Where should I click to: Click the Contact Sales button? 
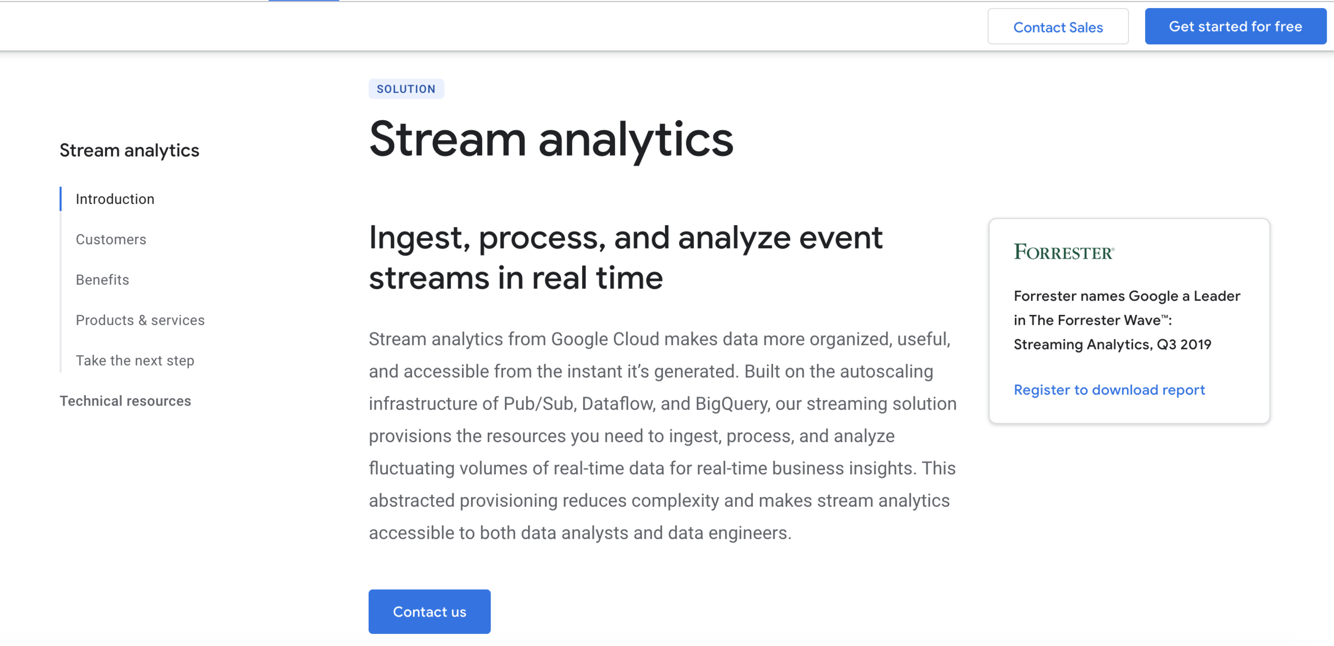pyautogui.click(x=1058, y=27)
